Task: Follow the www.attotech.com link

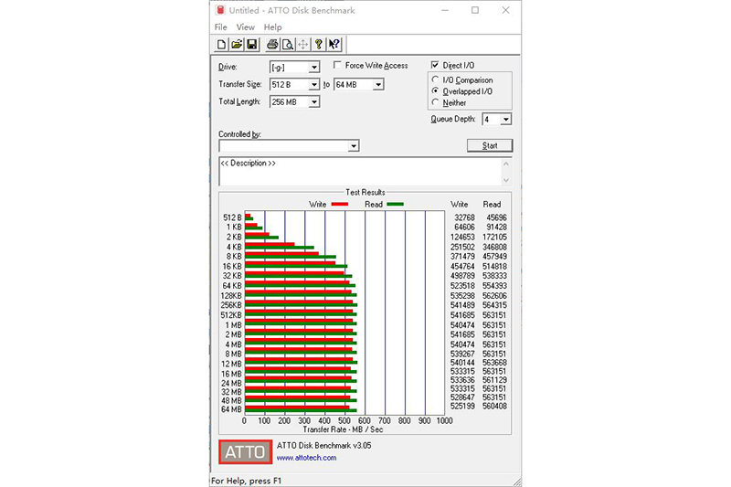Action: (x=306, y=457)
